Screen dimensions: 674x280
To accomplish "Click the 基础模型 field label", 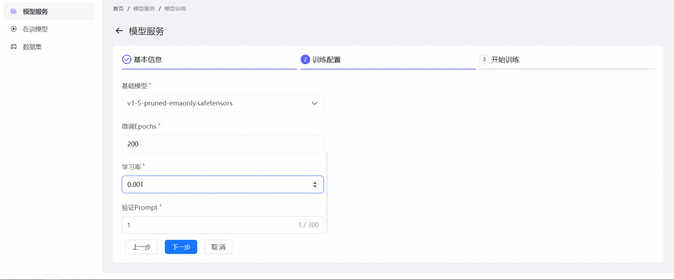I will pyautogui.click(x=134, y=86).
